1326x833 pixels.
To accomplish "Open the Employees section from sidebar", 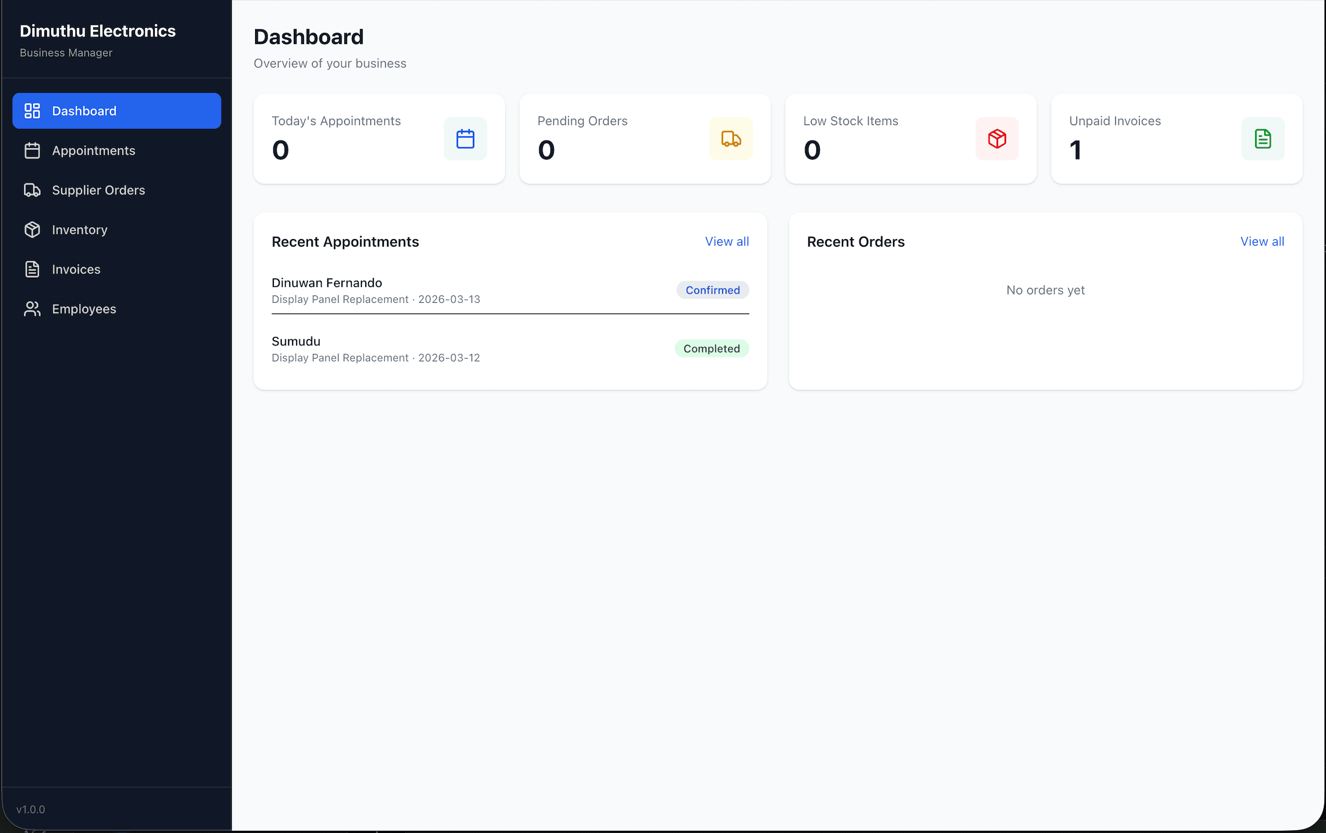I will pos(84,309).
